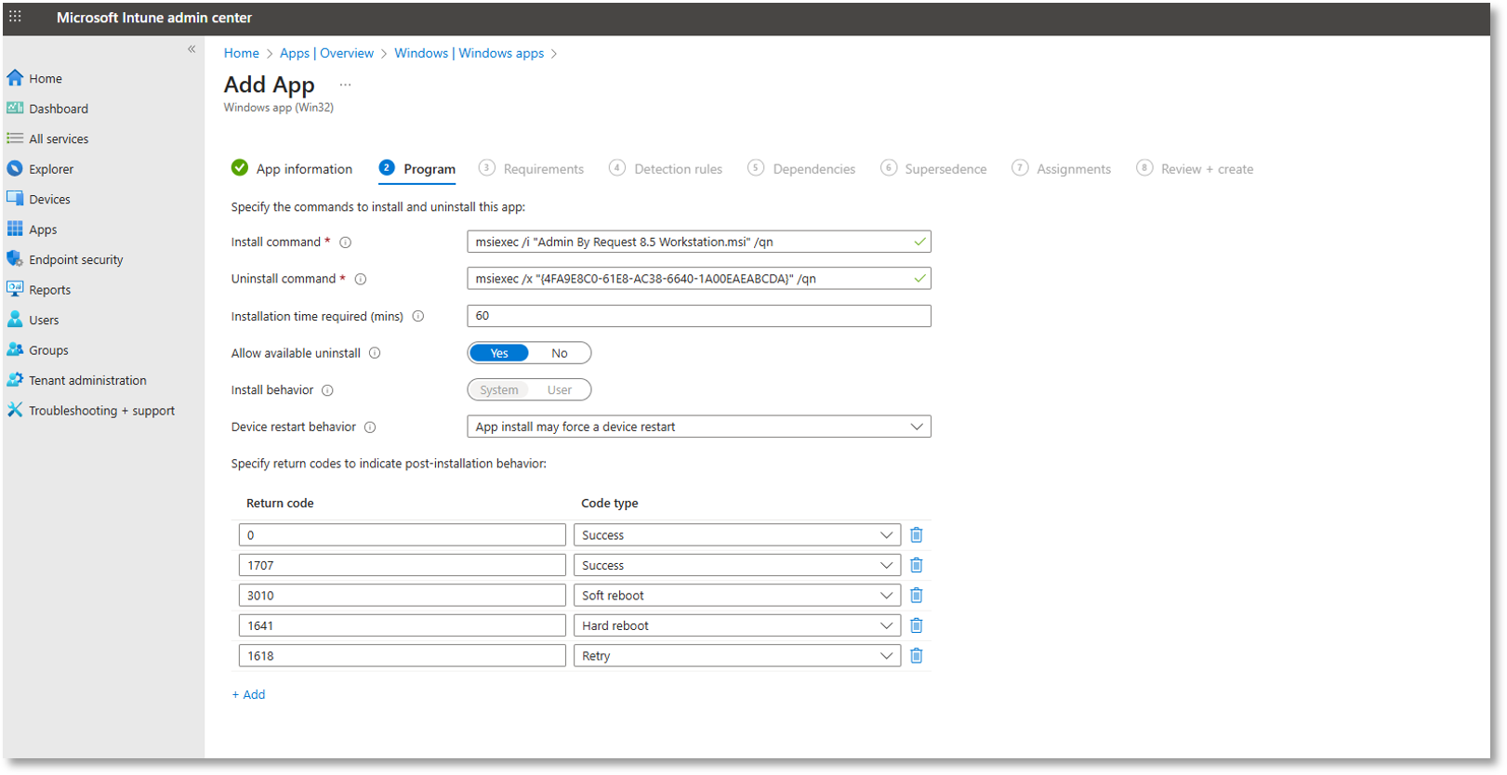The image size is (1507, 775).
Task: Open Soft reboot code type dropdown
Action: coord(737,596)
